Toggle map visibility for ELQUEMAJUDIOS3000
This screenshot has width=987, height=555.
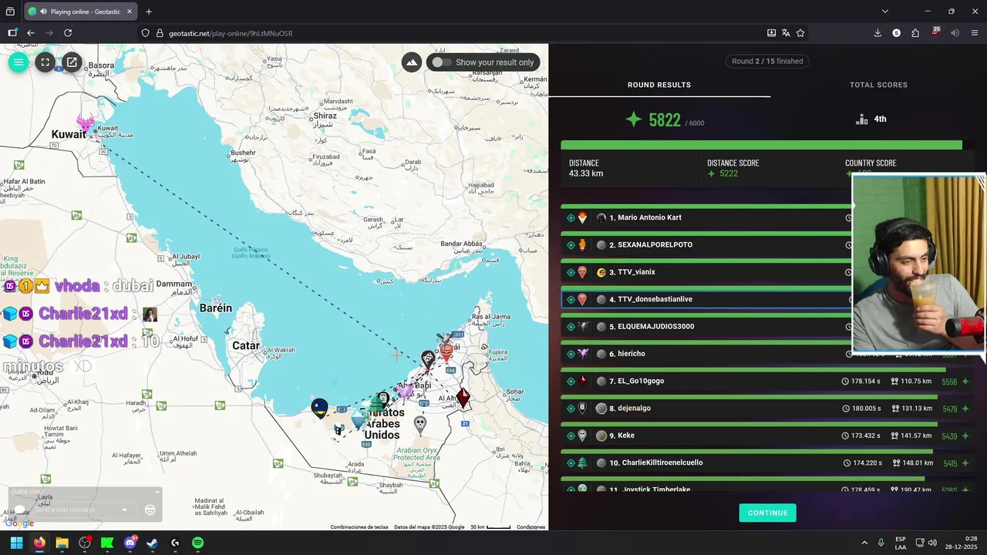571,327
